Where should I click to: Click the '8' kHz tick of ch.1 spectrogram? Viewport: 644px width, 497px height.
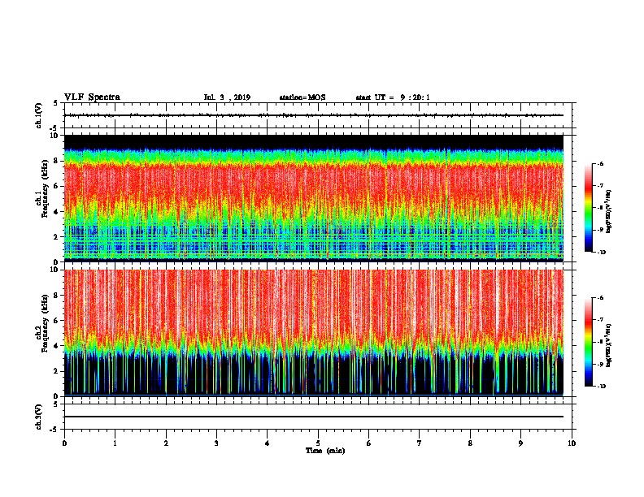click(x=57, y=161)
